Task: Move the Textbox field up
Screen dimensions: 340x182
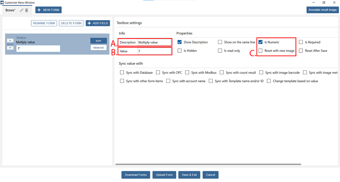Action: click(x=10, y=40)
